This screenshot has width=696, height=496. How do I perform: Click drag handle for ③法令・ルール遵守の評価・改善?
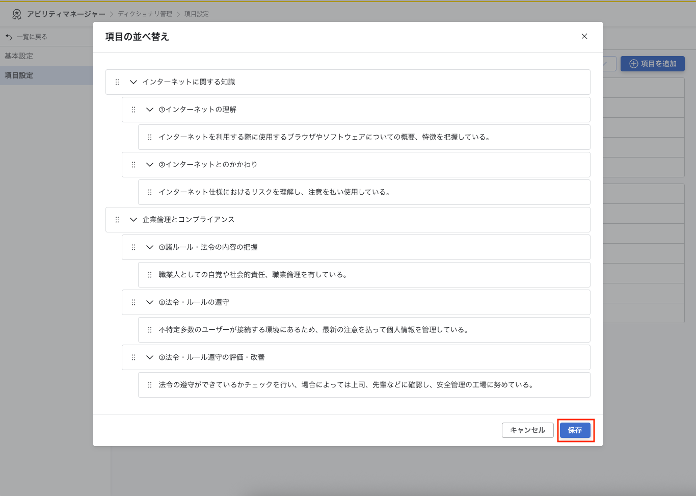point(133,357)
